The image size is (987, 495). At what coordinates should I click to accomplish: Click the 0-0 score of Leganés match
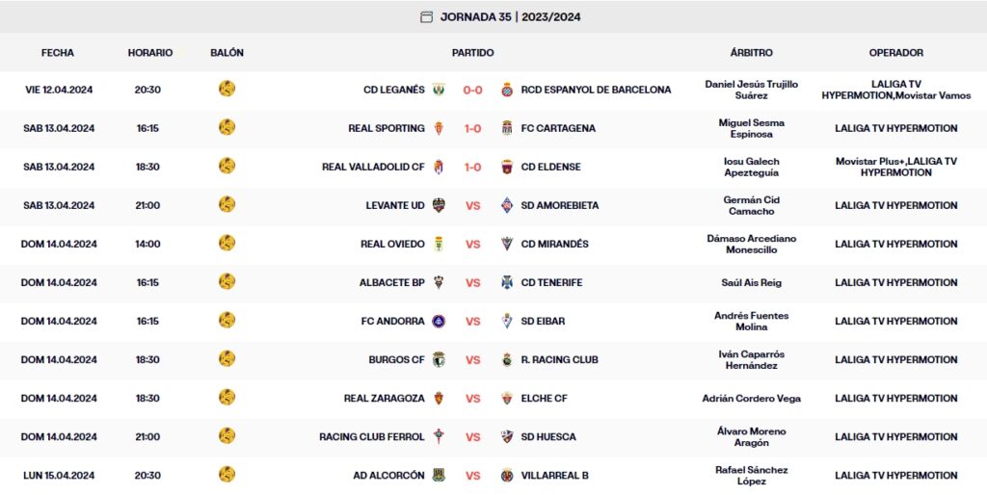pyautogui.click(x=472, y=90)
